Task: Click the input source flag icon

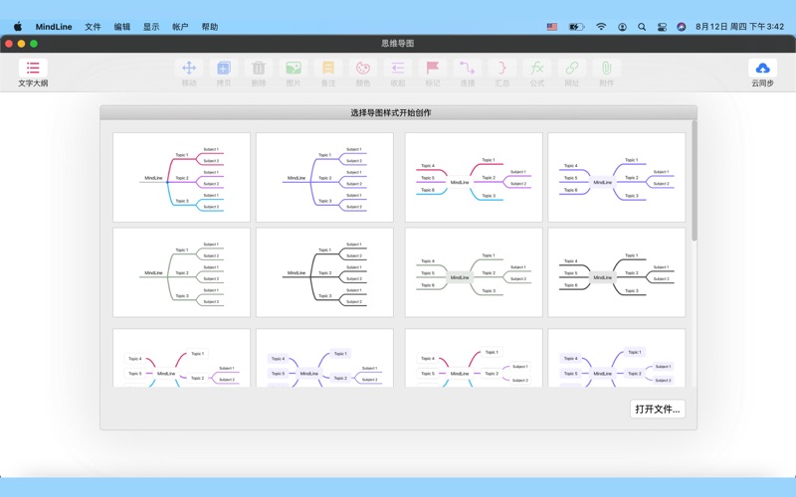Action: [552, 27]
